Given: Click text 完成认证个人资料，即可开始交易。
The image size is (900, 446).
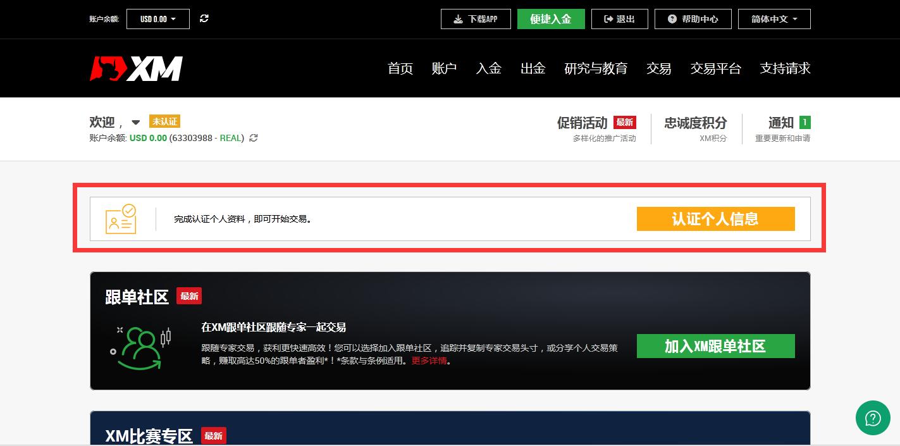Looking at the screenshot, I should (x=243, y=220).
